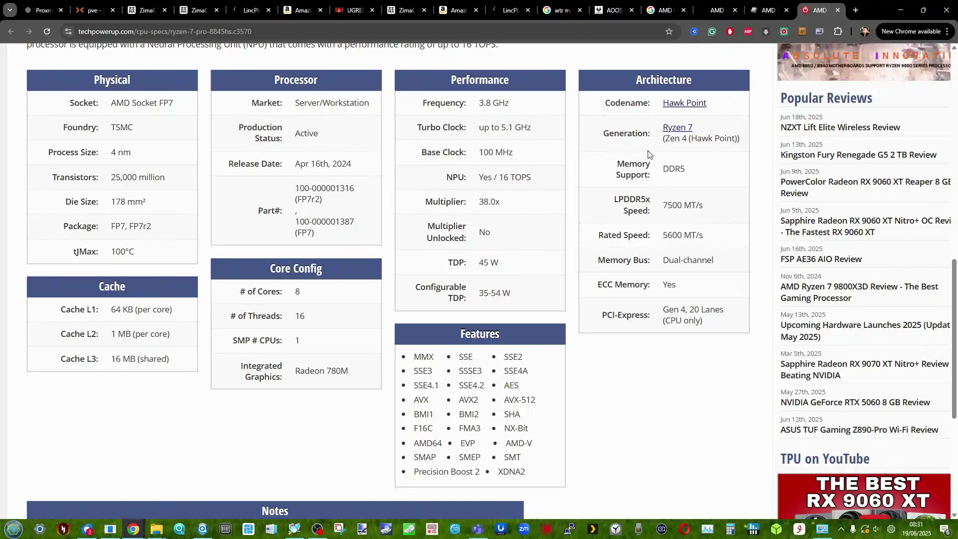Open AMD Ryzen 7 9800X3D Review link

point(859,292)
